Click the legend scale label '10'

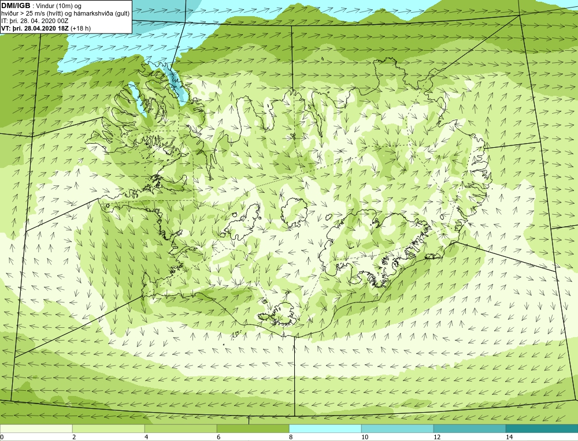point(365,437)
